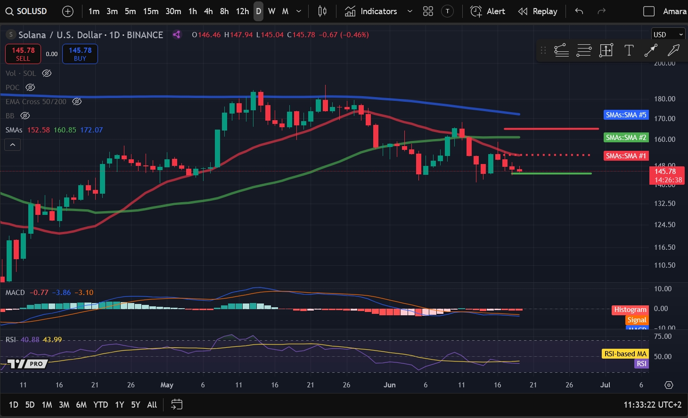The width and height of the screenshot is (688, 418).
Task: Set range to 5Y
Action: coord(135,404)
